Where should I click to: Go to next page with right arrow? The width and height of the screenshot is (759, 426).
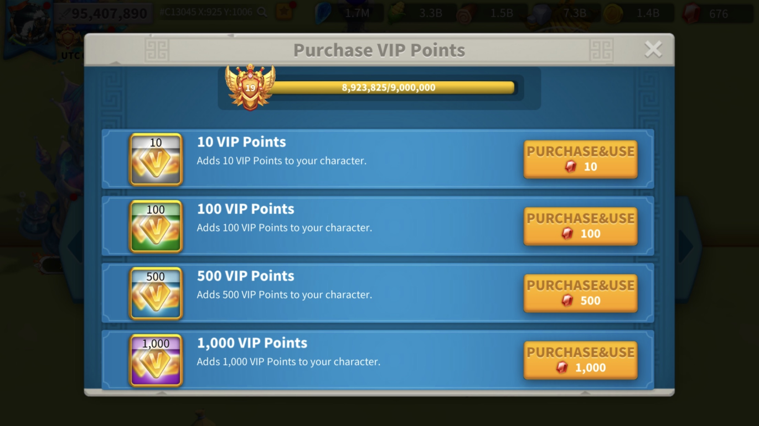686,246
